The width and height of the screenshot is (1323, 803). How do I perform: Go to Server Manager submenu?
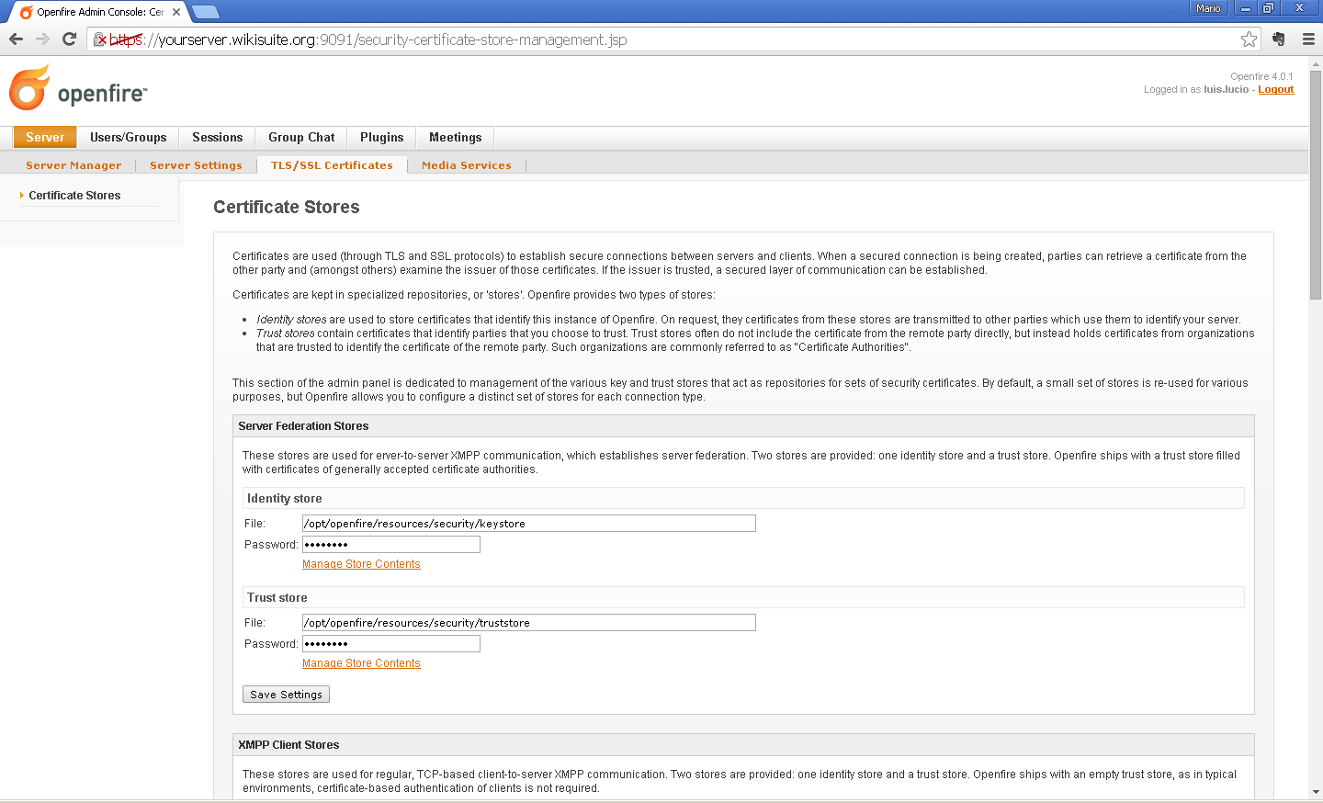[x=73, y=165]
